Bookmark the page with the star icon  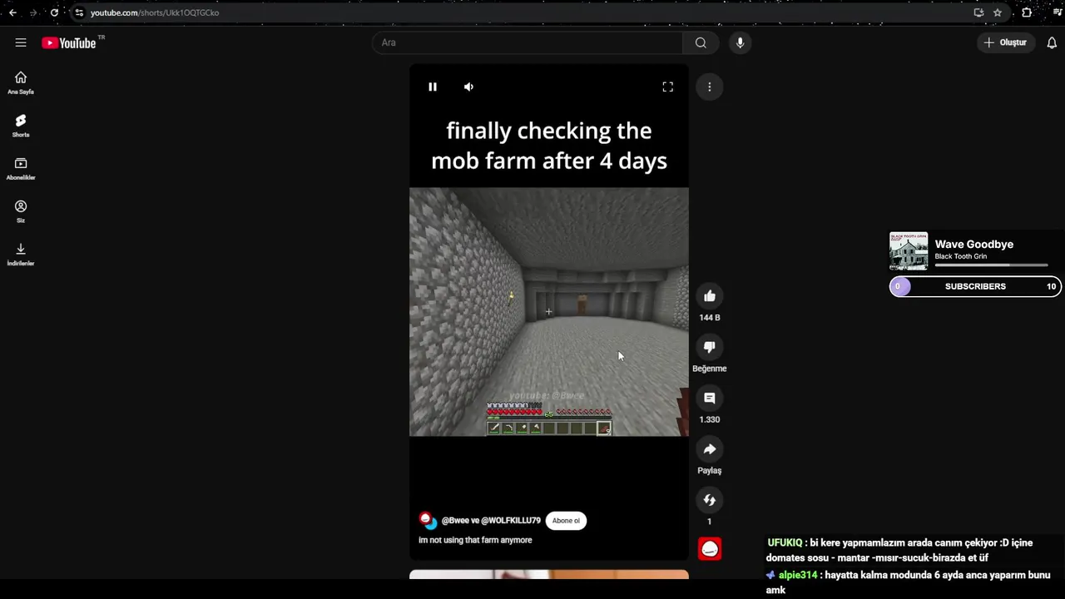tap(998, 12)
